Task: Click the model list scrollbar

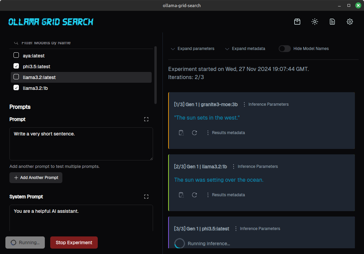Action: click(x=155, y=75)
